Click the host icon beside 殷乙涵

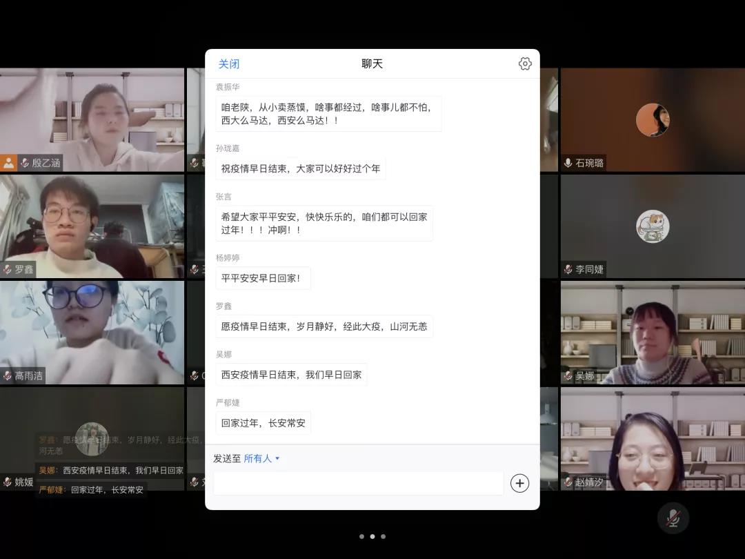8,163
